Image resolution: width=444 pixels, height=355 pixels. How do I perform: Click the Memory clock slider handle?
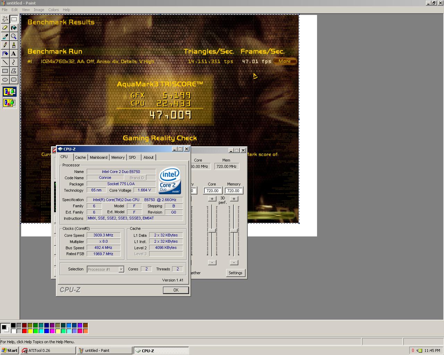pos(234,231)
